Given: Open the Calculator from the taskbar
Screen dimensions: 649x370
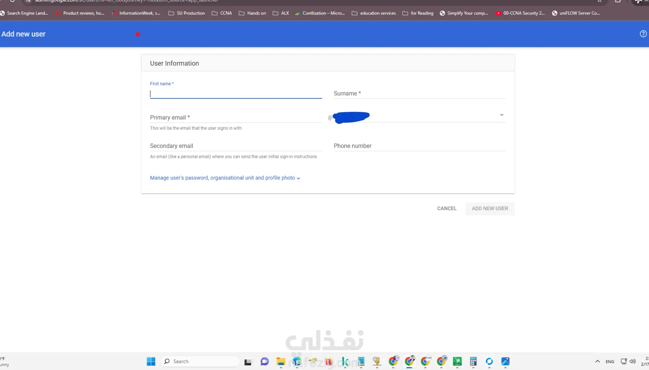Looking at the screenshot, I should [473, 362].
